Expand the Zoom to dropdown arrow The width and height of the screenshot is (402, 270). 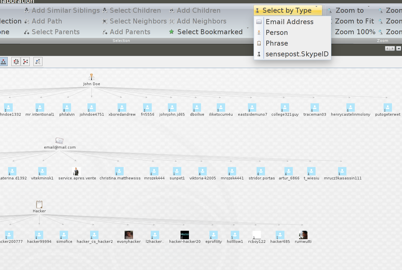click(x=368, y=7)
